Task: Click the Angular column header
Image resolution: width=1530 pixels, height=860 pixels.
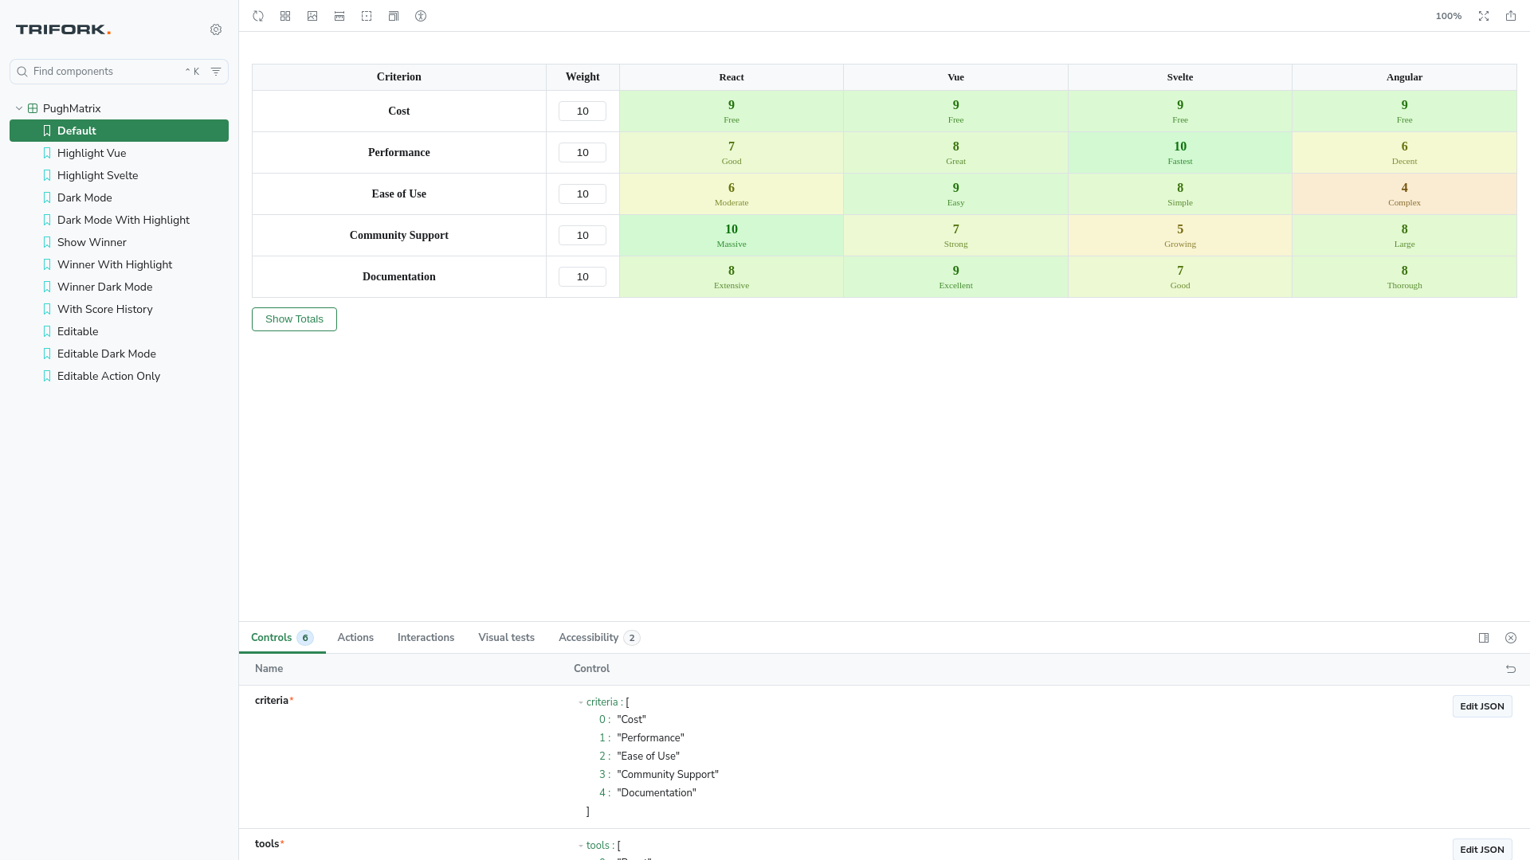Action: pos(1404,77)
